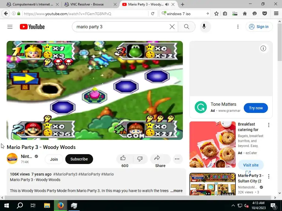Clear the YouTube search text
Image resolution: width=282 pixels, height=211 pixels.
point(172,27)
